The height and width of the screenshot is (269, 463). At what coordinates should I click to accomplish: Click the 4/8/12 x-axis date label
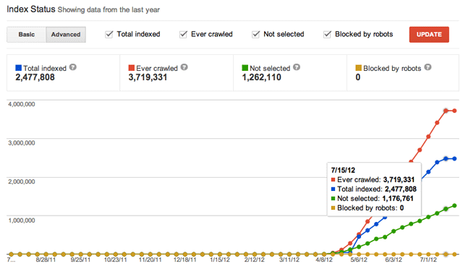coord(324,260)
